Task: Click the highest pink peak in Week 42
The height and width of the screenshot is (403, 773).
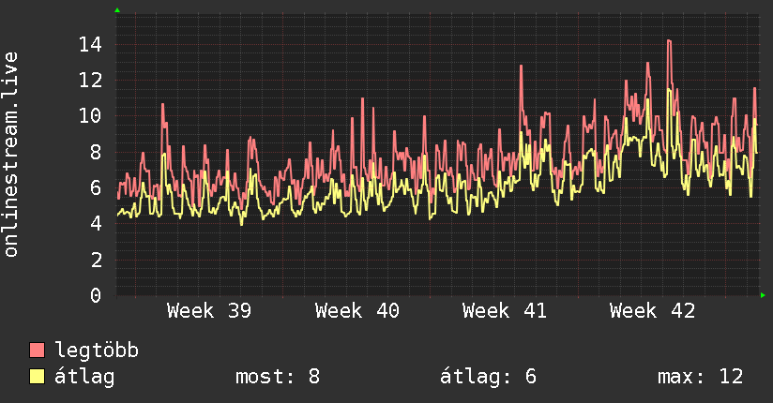Action: (x=669, y=41)
